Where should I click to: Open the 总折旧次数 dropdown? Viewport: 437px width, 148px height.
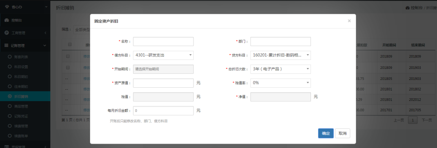(281, 69)
